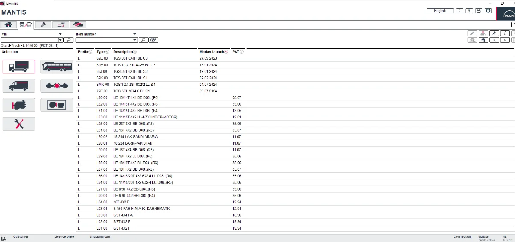Click the question mark help button
The height and width of the screenshot is (242, 515).
(459, 11)
